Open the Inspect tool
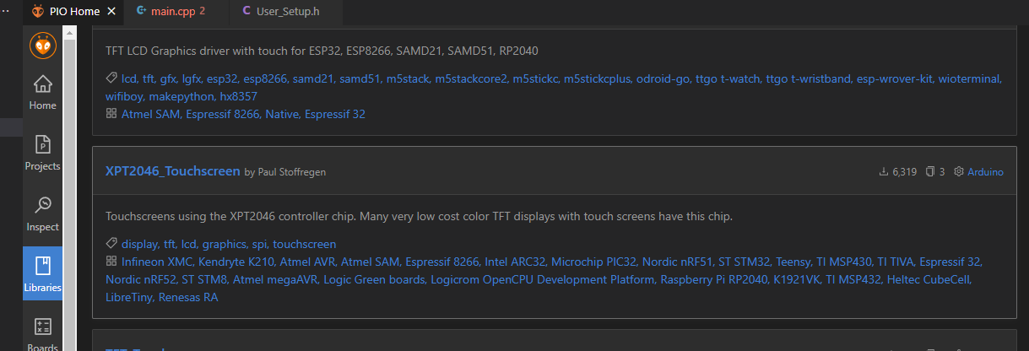The image size is (1029, 351). (42, 213)
